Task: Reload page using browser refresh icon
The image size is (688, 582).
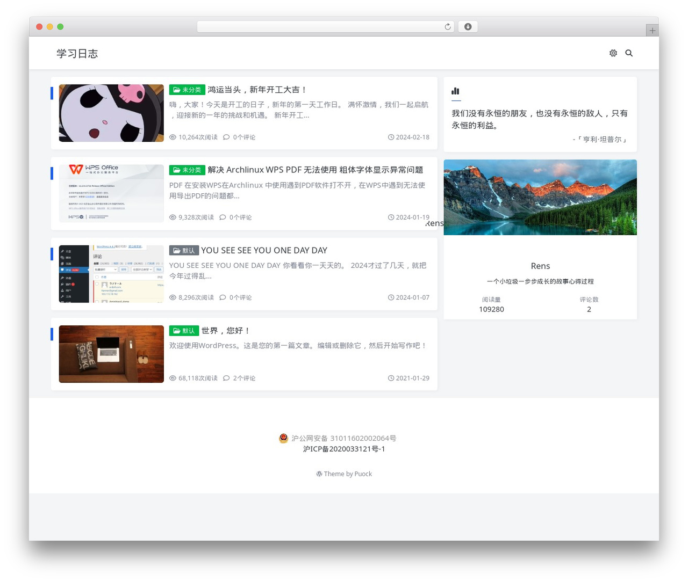Action: click(447, 27)
